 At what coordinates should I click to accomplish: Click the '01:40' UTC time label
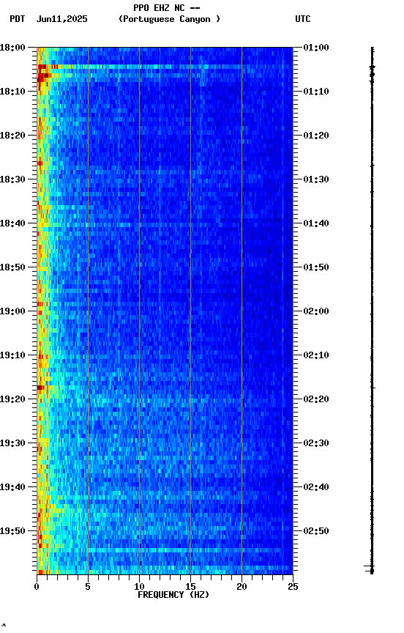316,223
